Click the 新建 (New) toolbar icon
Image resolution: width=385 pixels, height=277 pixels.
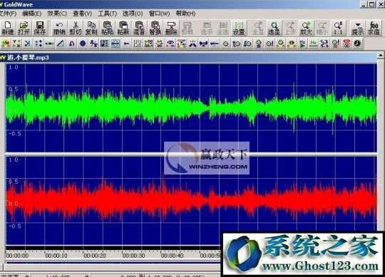pos(8,28)
